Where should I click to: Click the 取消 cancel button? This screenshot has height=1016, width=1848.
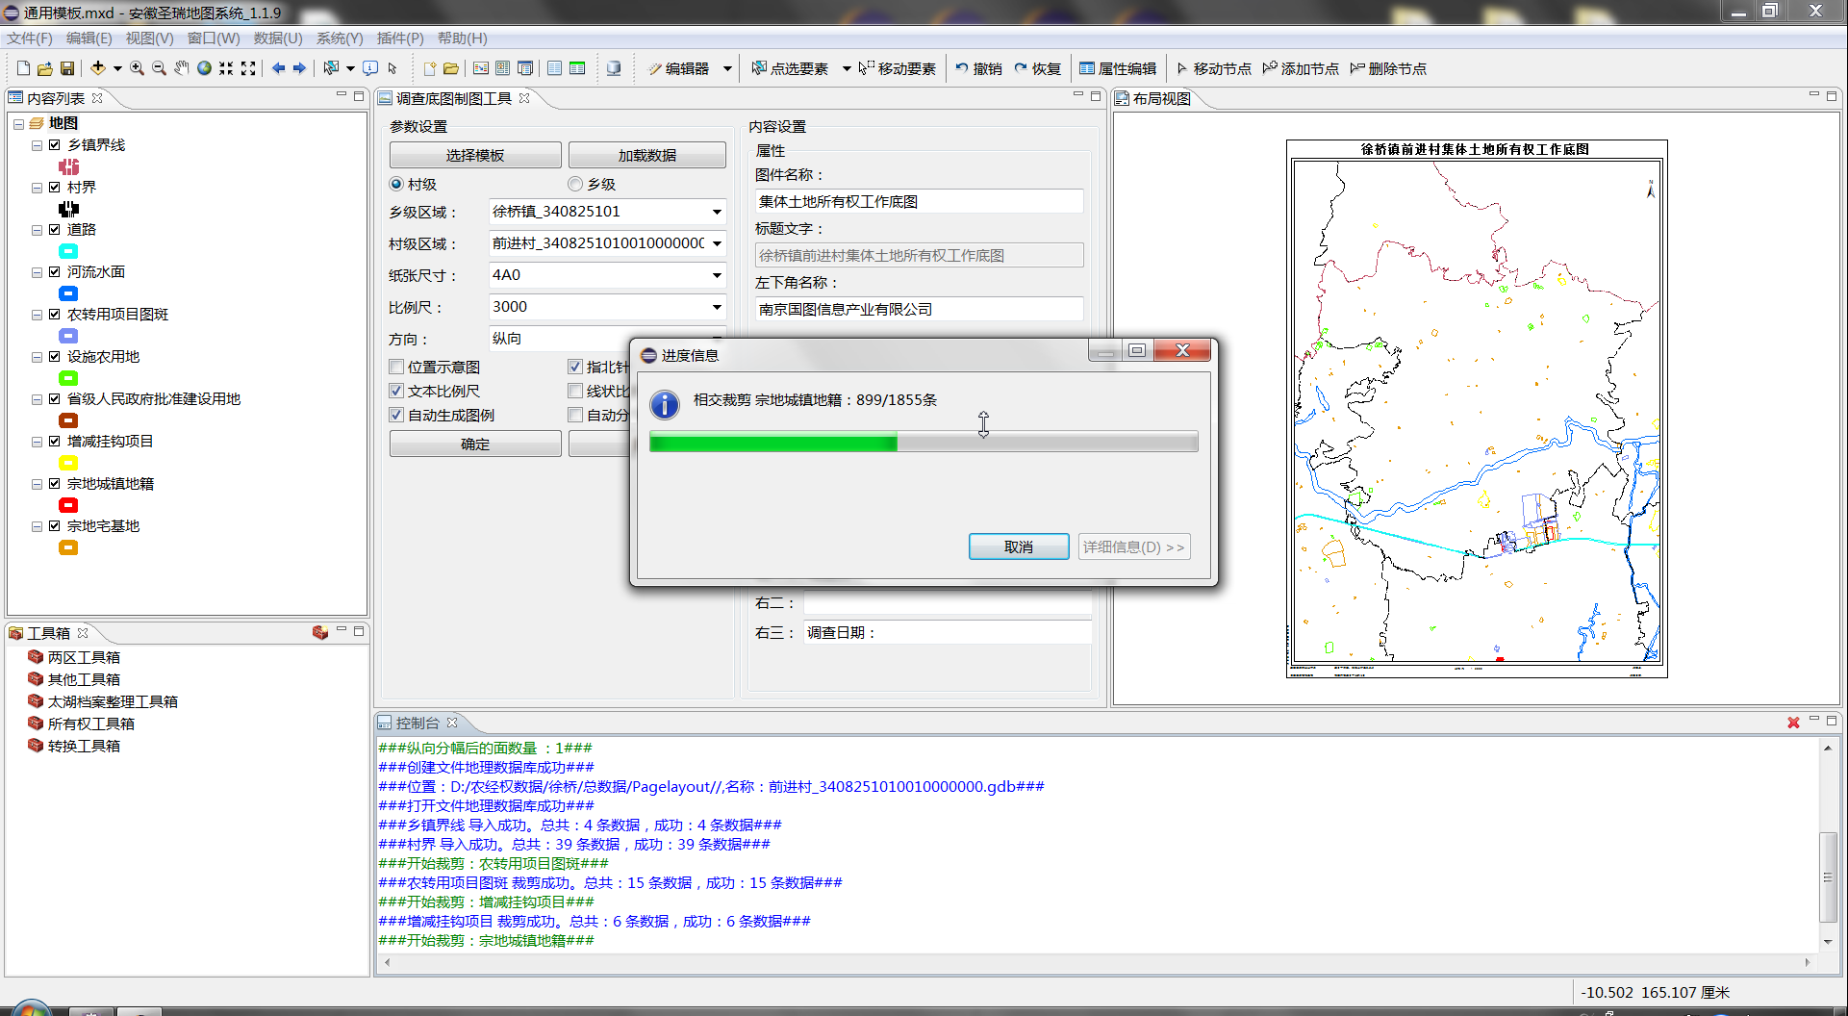point(1018,546)
